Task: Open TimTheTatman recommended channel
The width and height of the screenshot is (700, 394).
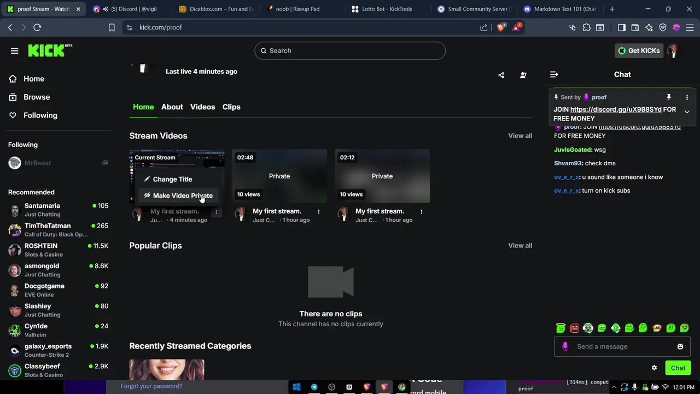Action: point(58,230)
